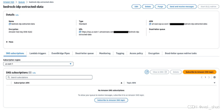The width and height of the screenshot is (223, 111).
Task: Go to previous subscriptions page arrow
Action: pyautogui.click(x=202, y=77)
